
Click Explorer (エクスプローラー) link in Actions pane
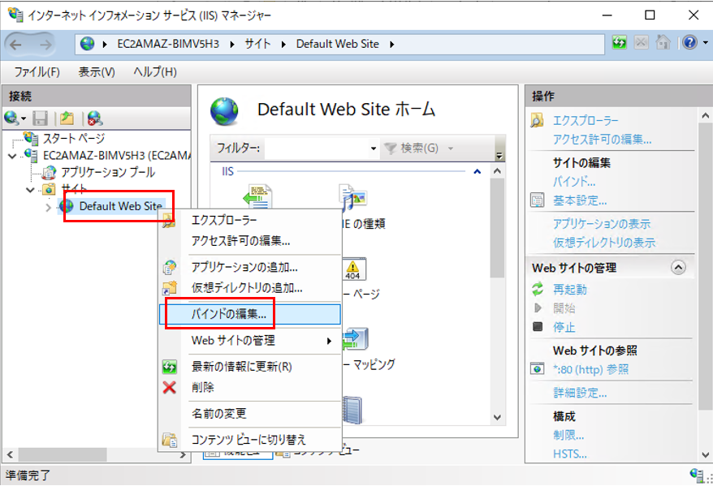pyautogui.click(x=586, y=120)
